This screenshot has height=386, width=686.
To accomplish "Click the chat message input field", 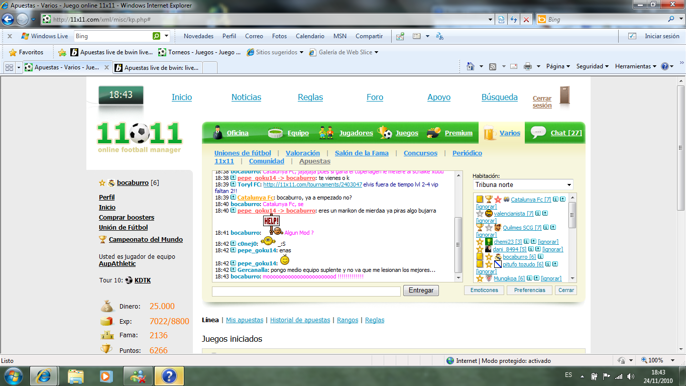I will [x=306, y=292].
